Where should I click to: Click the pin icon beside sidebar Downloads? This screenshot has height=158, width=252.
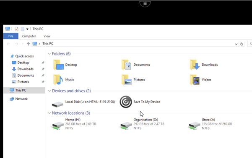pos(43,69)
